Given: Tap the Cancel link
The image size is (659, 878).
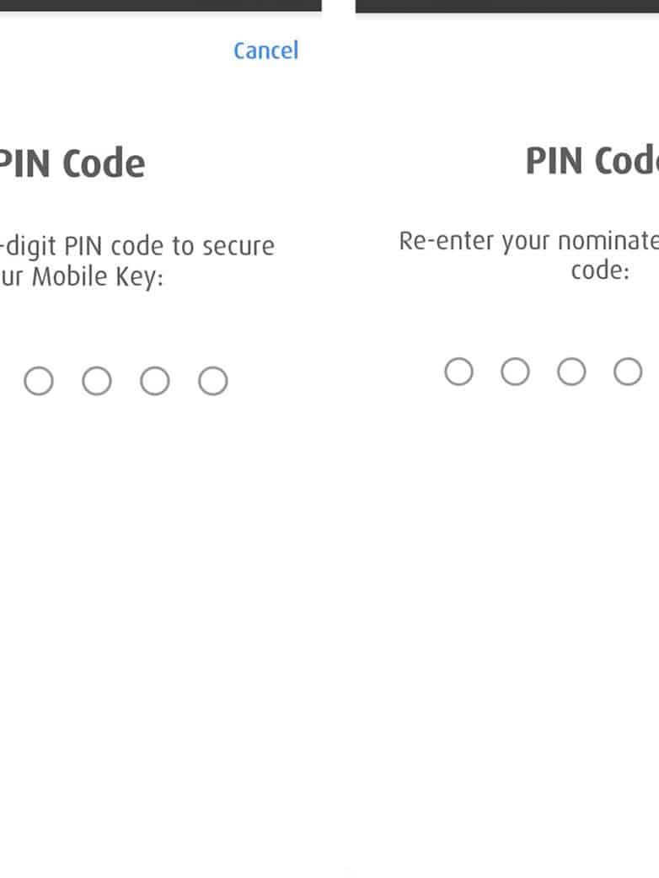Looking at the screenshot, I should [x=265, y=51].
